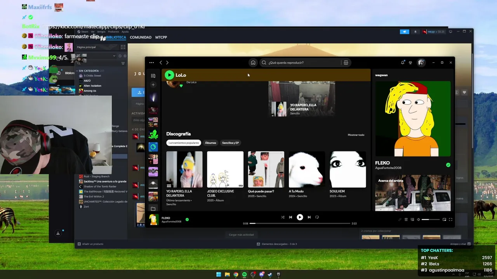Adjust the Spotify volume slider
Screen dimensions: 497x279
tap(431, 220)
